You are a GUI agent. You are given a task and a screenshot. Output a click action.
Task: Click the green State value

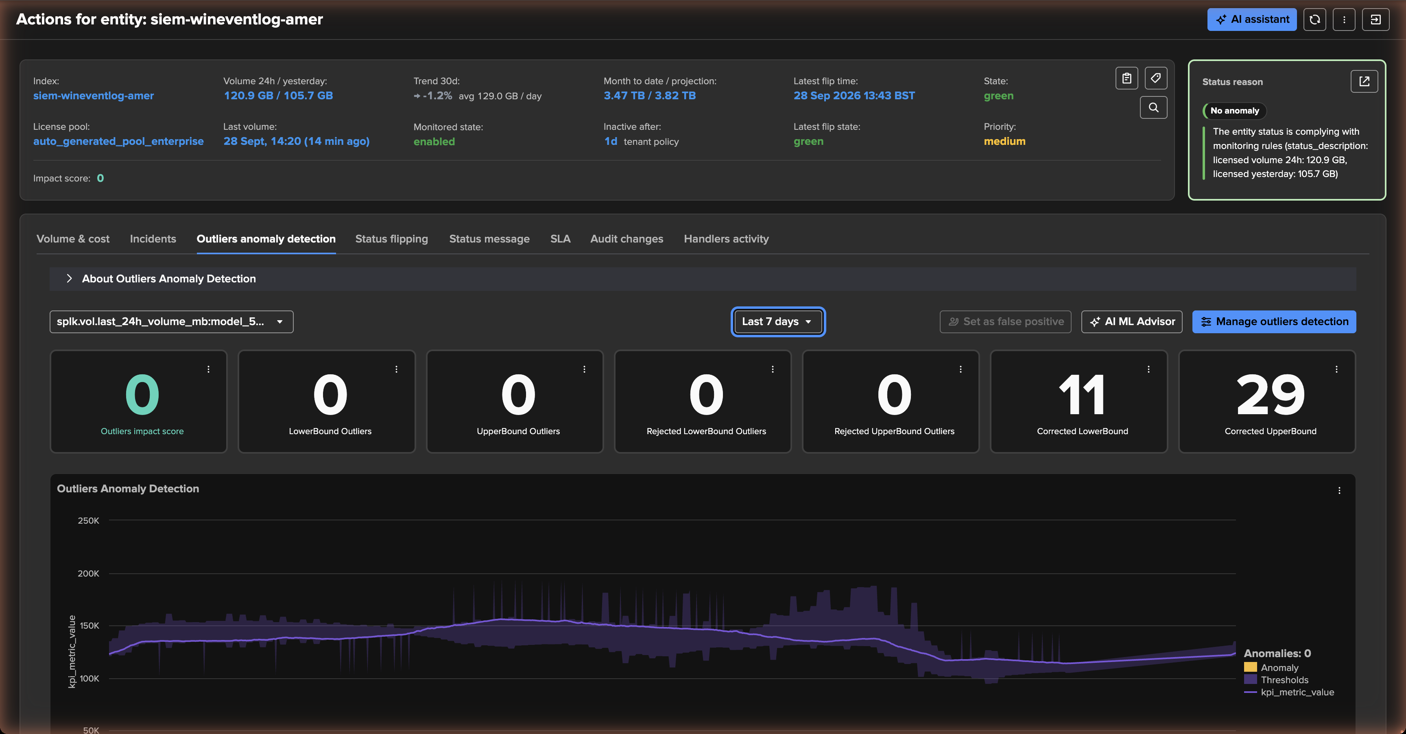tap(998, 96)
